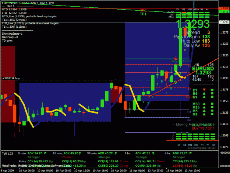Click the 9 Apr 2009 date label
The height and width of the screenshot is (173, 230).
click(7, 171)
